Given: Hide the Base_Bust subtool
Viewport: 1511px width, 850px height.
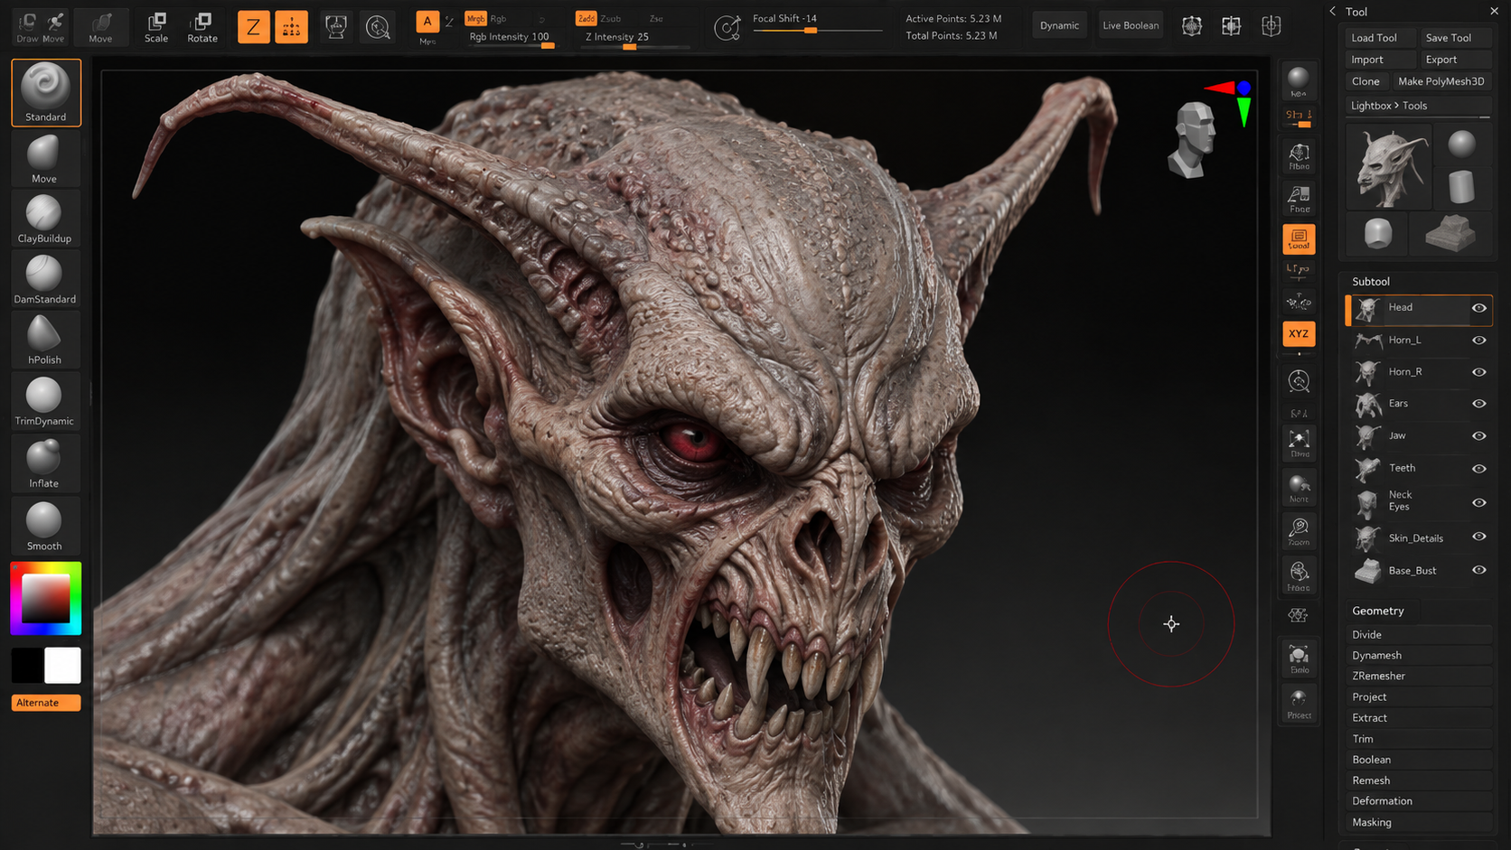Looking at the screenshot, I should tap(1479, 570).
